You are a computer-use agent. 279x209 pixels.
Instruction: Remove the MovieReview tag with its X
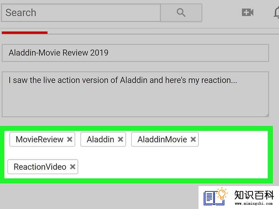(x=70, y=139)
